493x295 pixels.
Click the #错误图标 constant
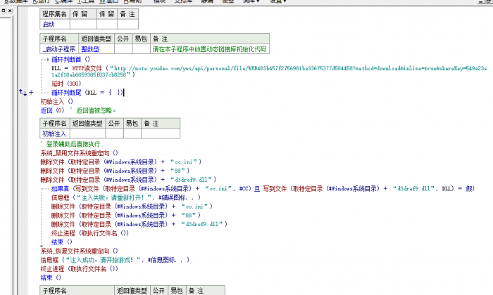pos(173,197)
